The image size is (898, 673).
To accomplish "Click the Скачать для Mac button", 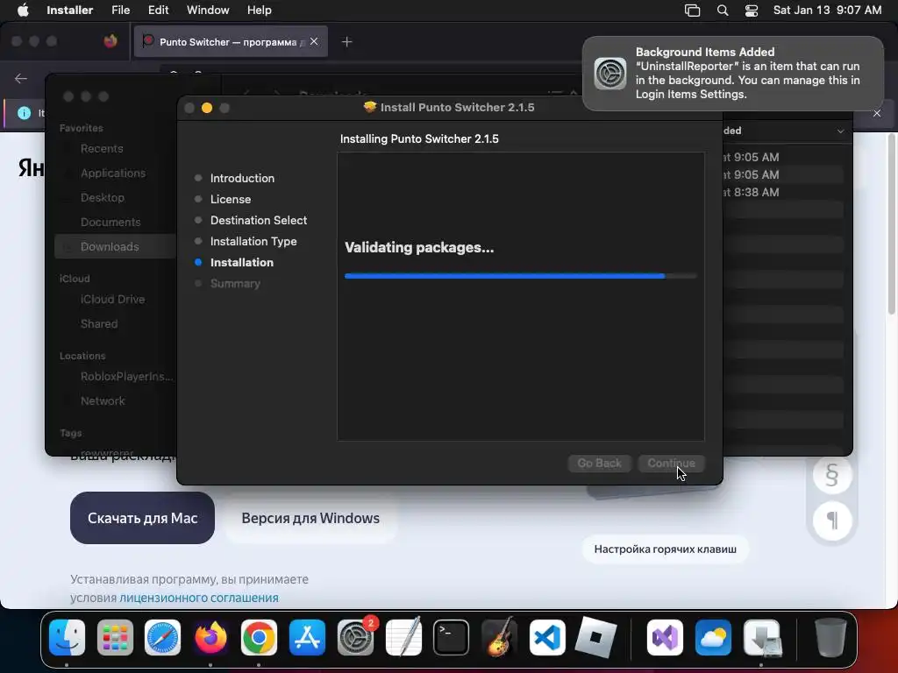I will (x=142, y=518).
